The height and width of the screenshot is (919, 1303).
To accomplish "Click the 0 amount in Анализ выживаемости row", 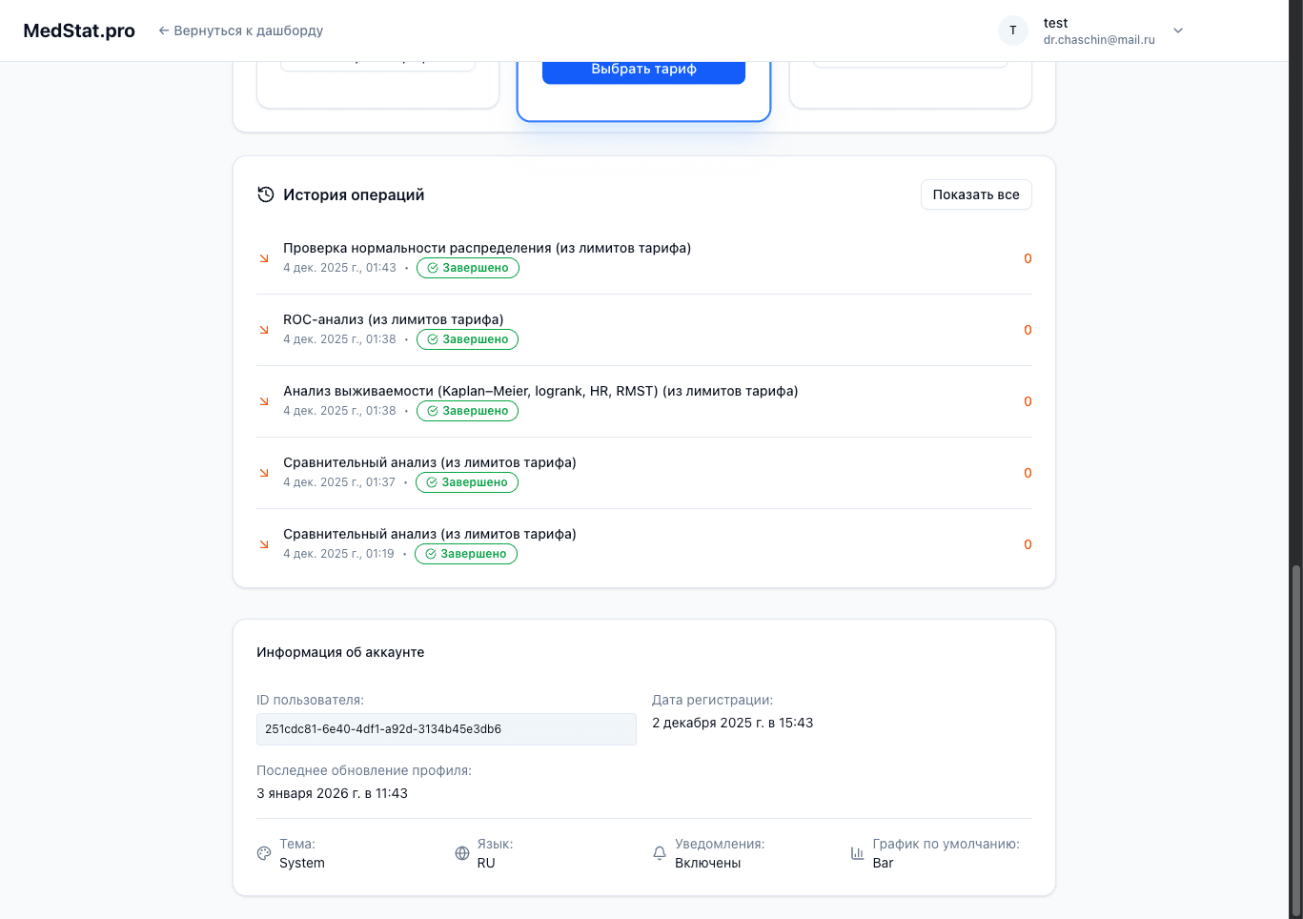I will pos(1028,401).
